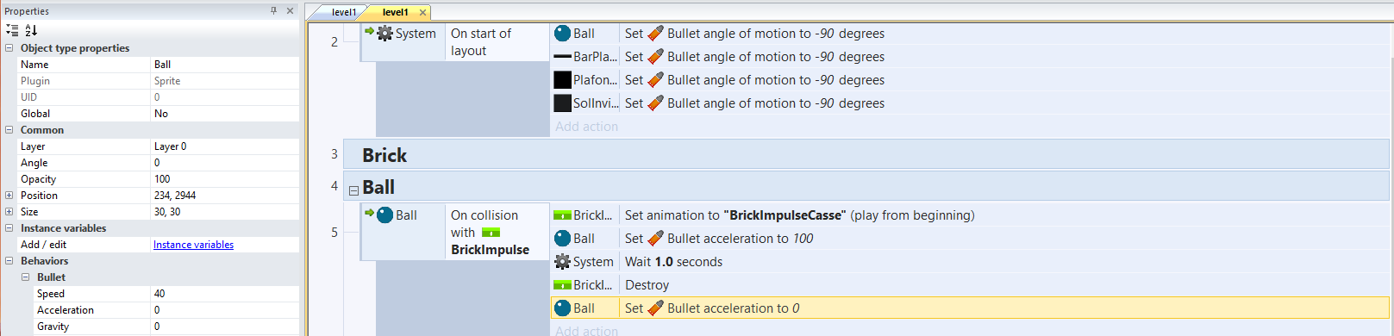Click BarPlayer object icon in actions list
1394x336 pixels.
[x=562, y=57]
